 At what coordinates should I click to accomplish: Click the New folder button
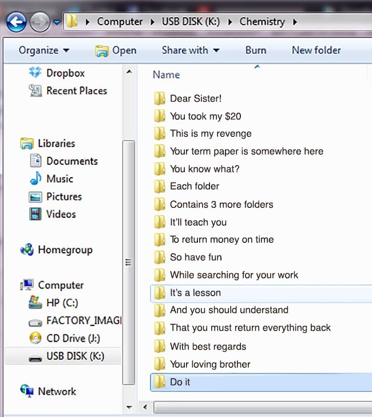(316, 50)
